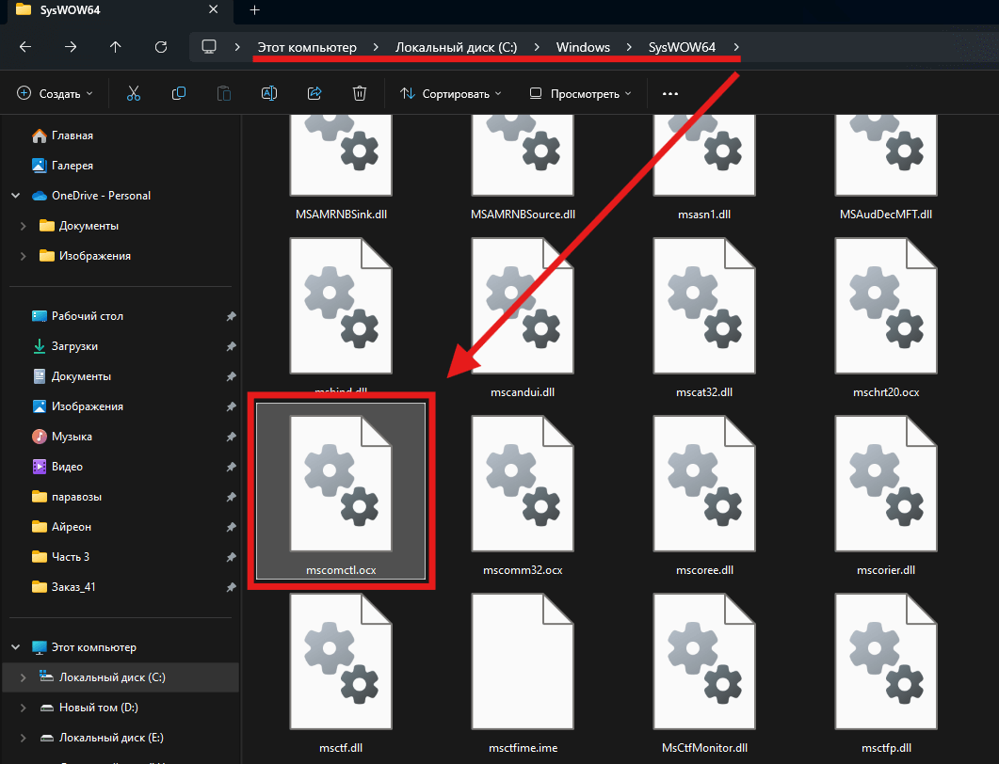Select the mscomctl.ocx file

click(341, 491)
